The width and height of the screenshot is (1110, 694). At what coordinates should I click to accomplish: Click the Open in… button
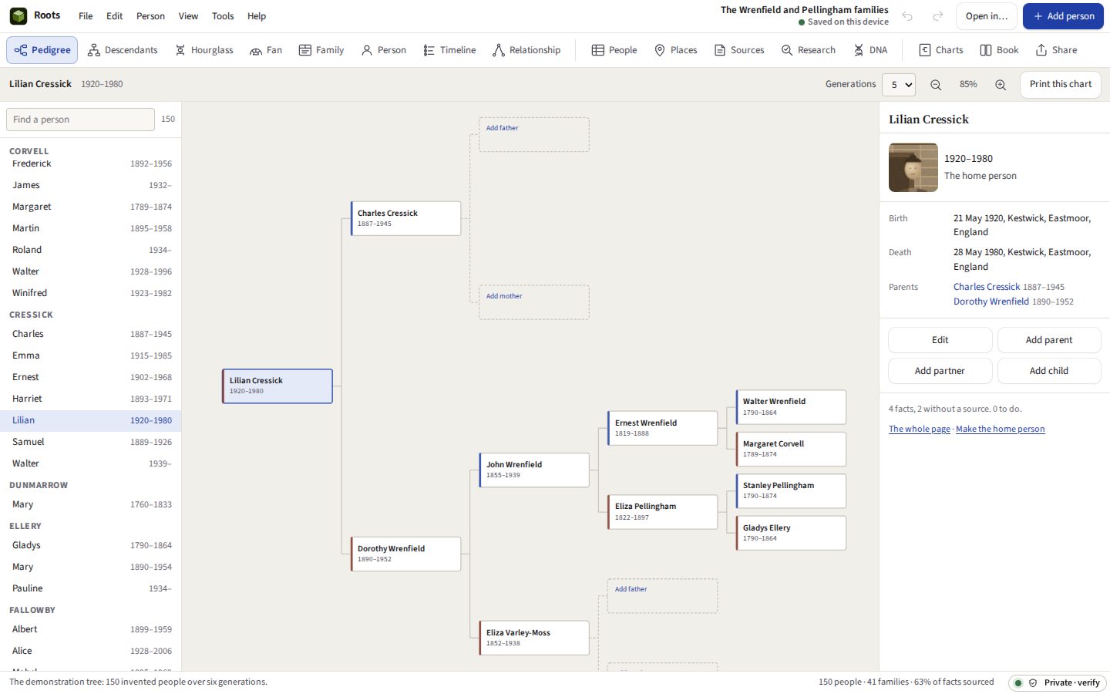click(987, 16)
